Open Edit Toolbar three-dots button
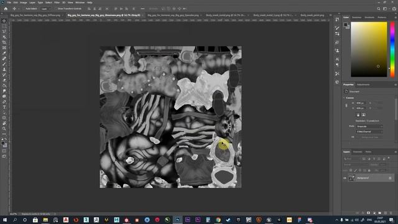Viewport: 398px width, 224px height. pos(4,134)
